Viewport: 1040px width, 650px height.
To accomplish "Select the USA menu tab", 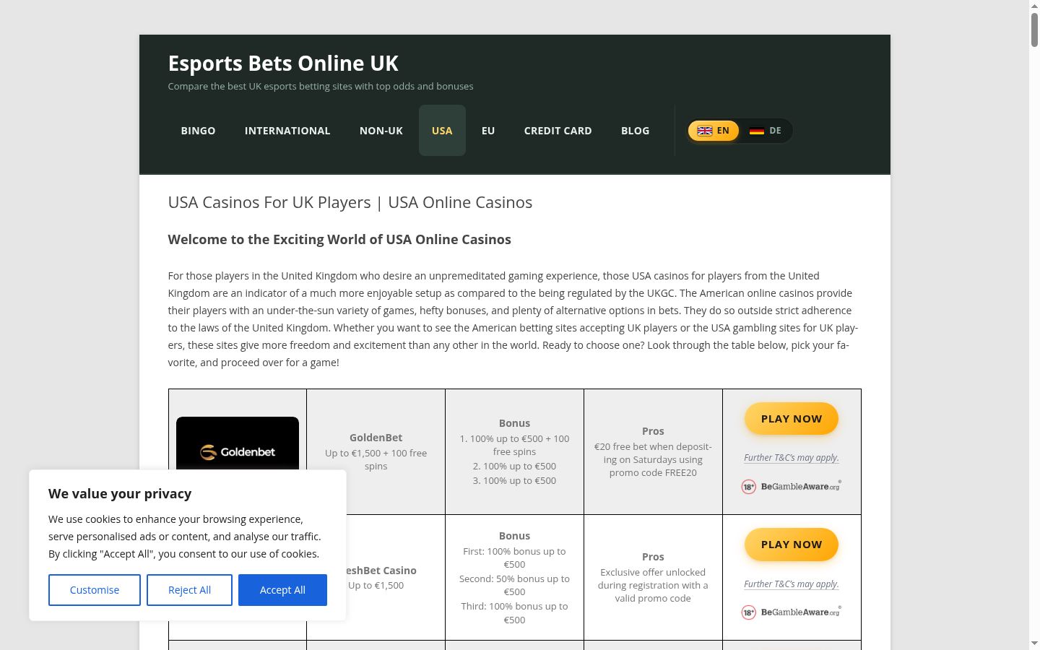I will 442,131.
